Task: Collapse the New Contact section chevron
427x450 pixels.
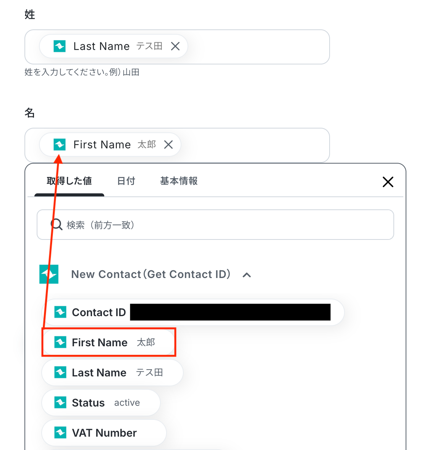Action: click(x=247, y=275)
